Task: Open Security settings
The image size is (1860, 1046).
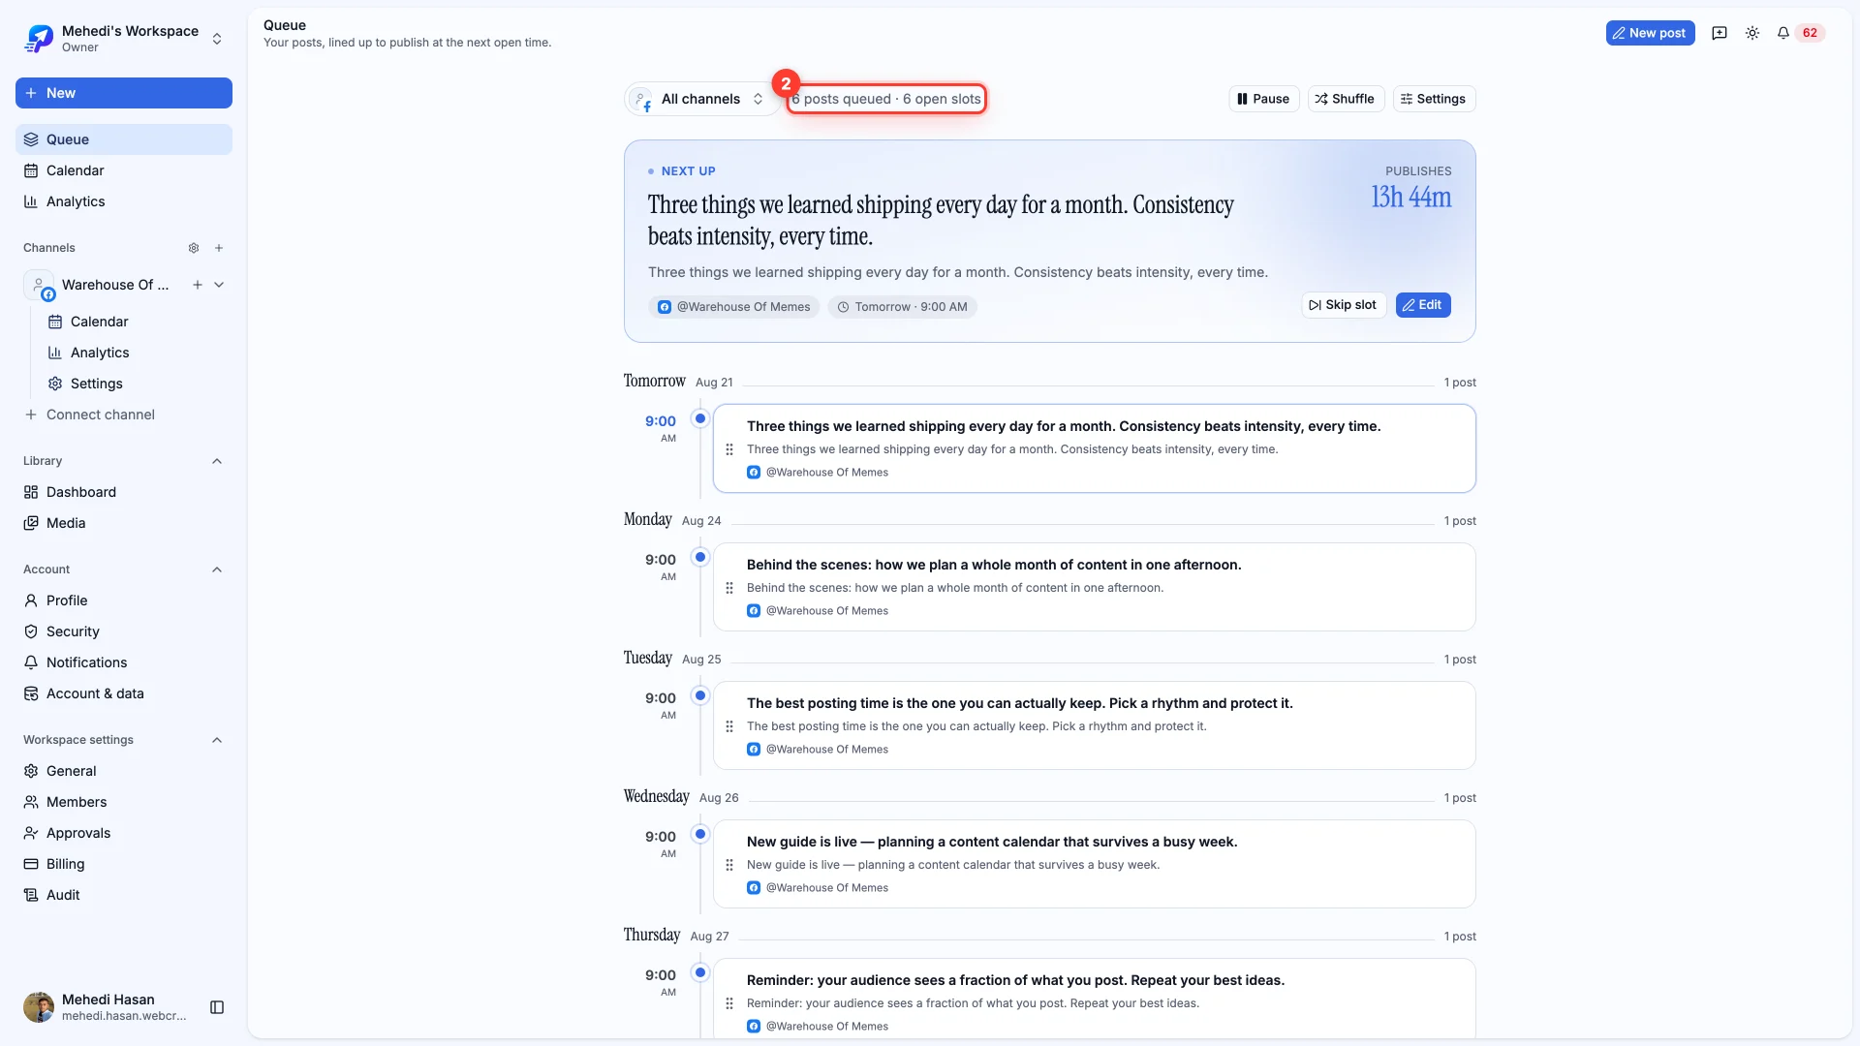Action: coord(124,631)
